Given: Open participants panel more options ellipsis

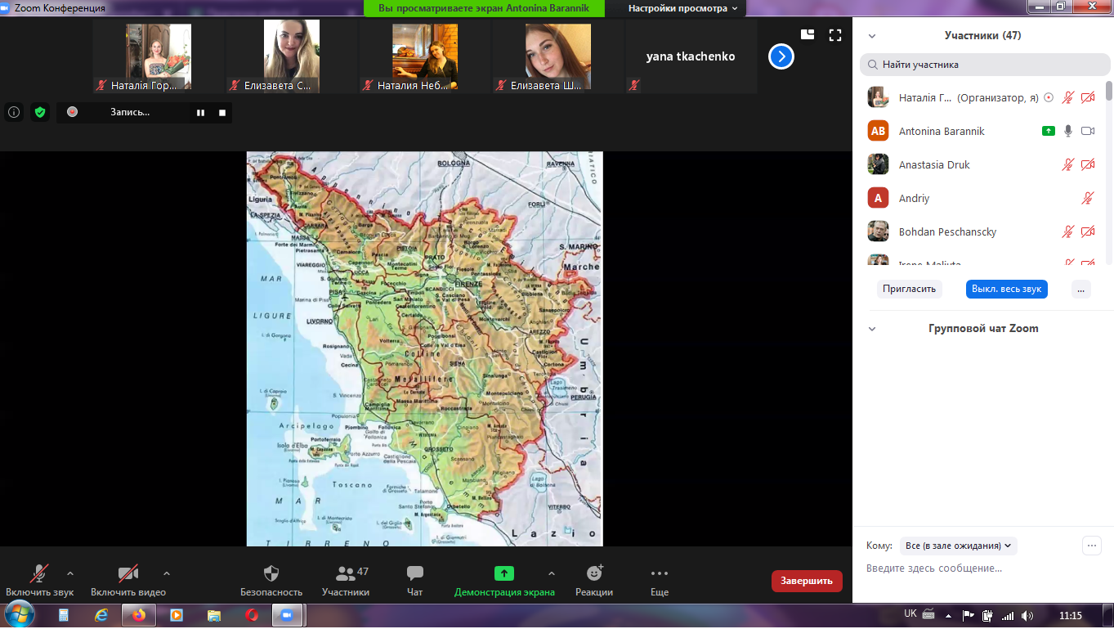Looking at the screenshot, I should click(1081, 289).
